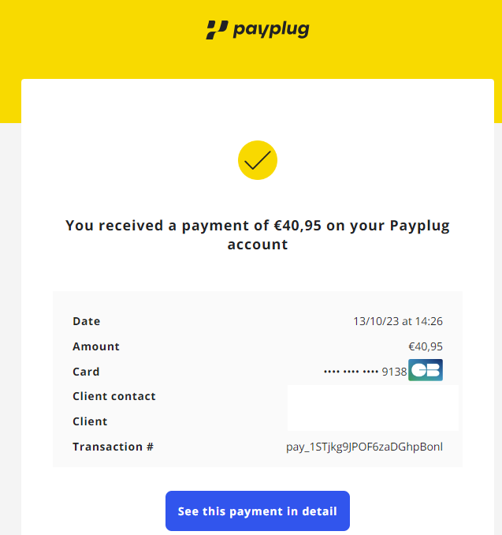Screen dimensions: 502x535
Task: Click the €40,95 amount in the headline
Action: [298, 226]
